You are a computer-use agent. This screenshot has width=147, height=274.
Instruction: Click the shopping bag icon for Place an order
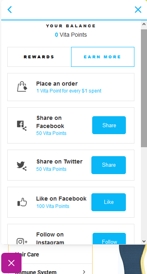(22, 87)
